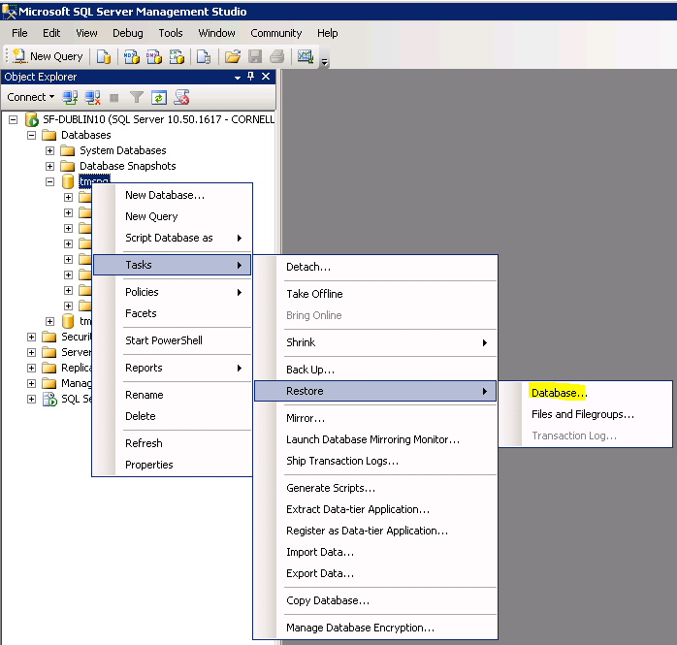
Task: Click the selected database cylinder icon
Action: pyautogui.click(x=68, y=181)
